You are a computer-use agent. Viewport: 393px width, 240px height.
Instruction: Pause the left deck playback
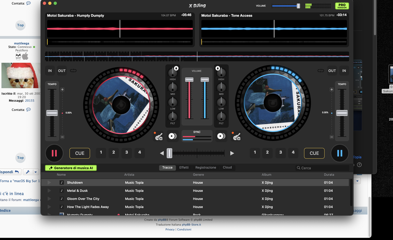(54, 153)
